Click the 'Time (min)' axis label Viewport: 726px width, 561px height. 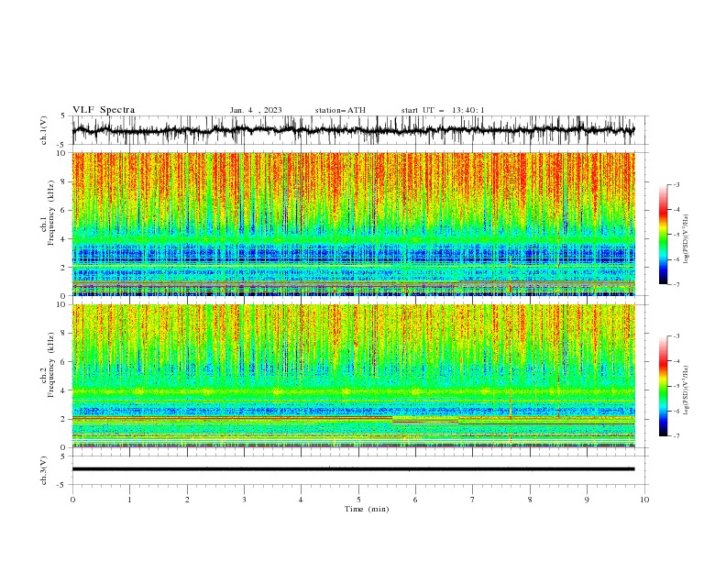pos(367,509)
